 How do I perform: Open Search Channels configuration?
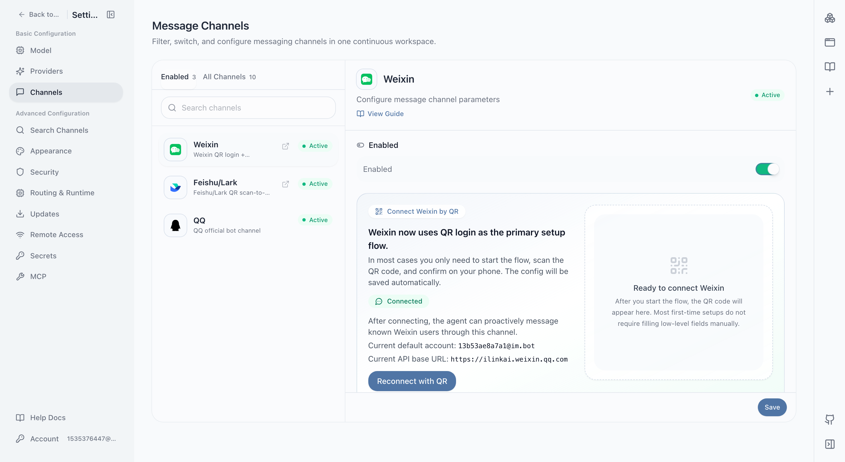pyautogui.click(x=66, y=130)
